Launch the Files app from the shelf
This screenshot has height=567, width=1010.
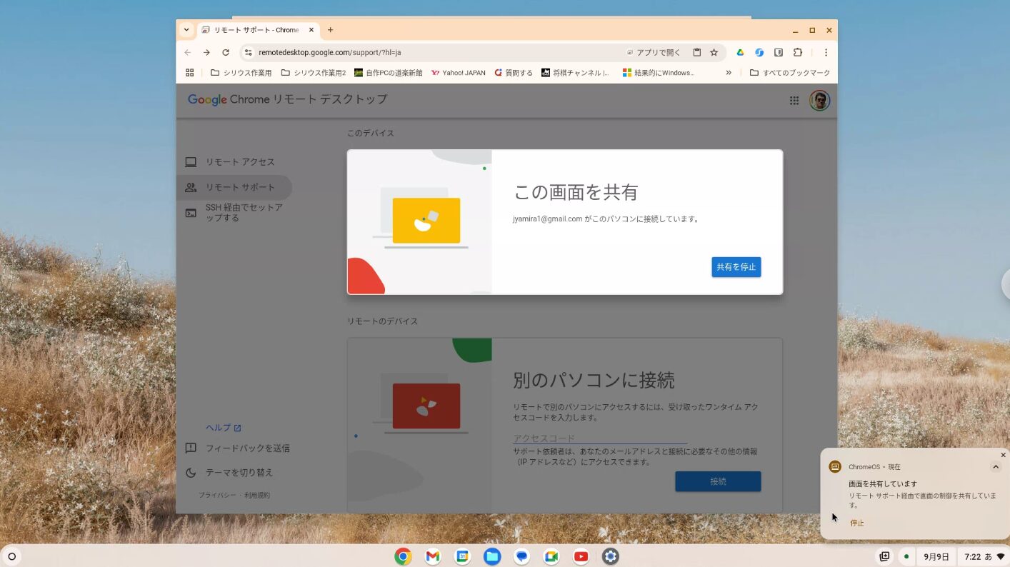click(x=492, y=556)
